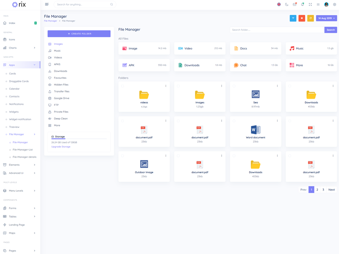Open the 14 Aug 2019 date dropdown
This screenshot has width=339, height=254.
click(326, 18)
